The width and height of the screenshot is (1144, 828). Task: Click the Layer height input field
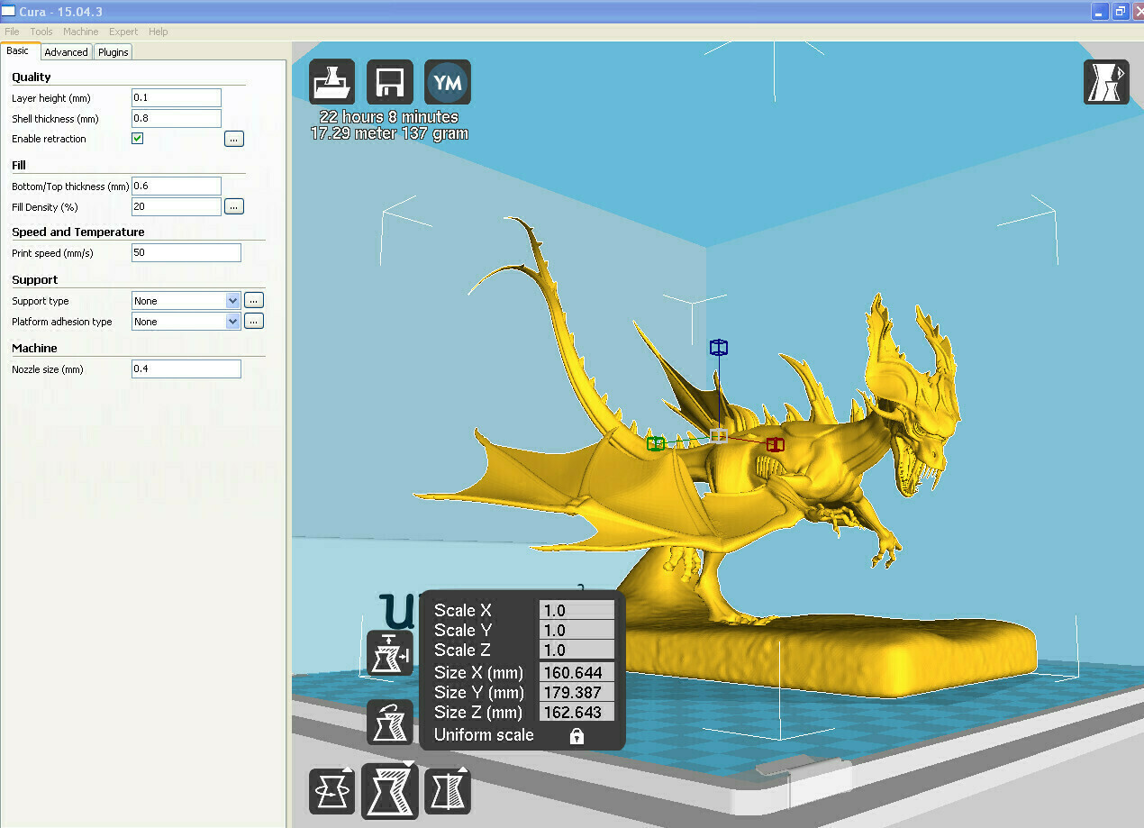[177, 98]
